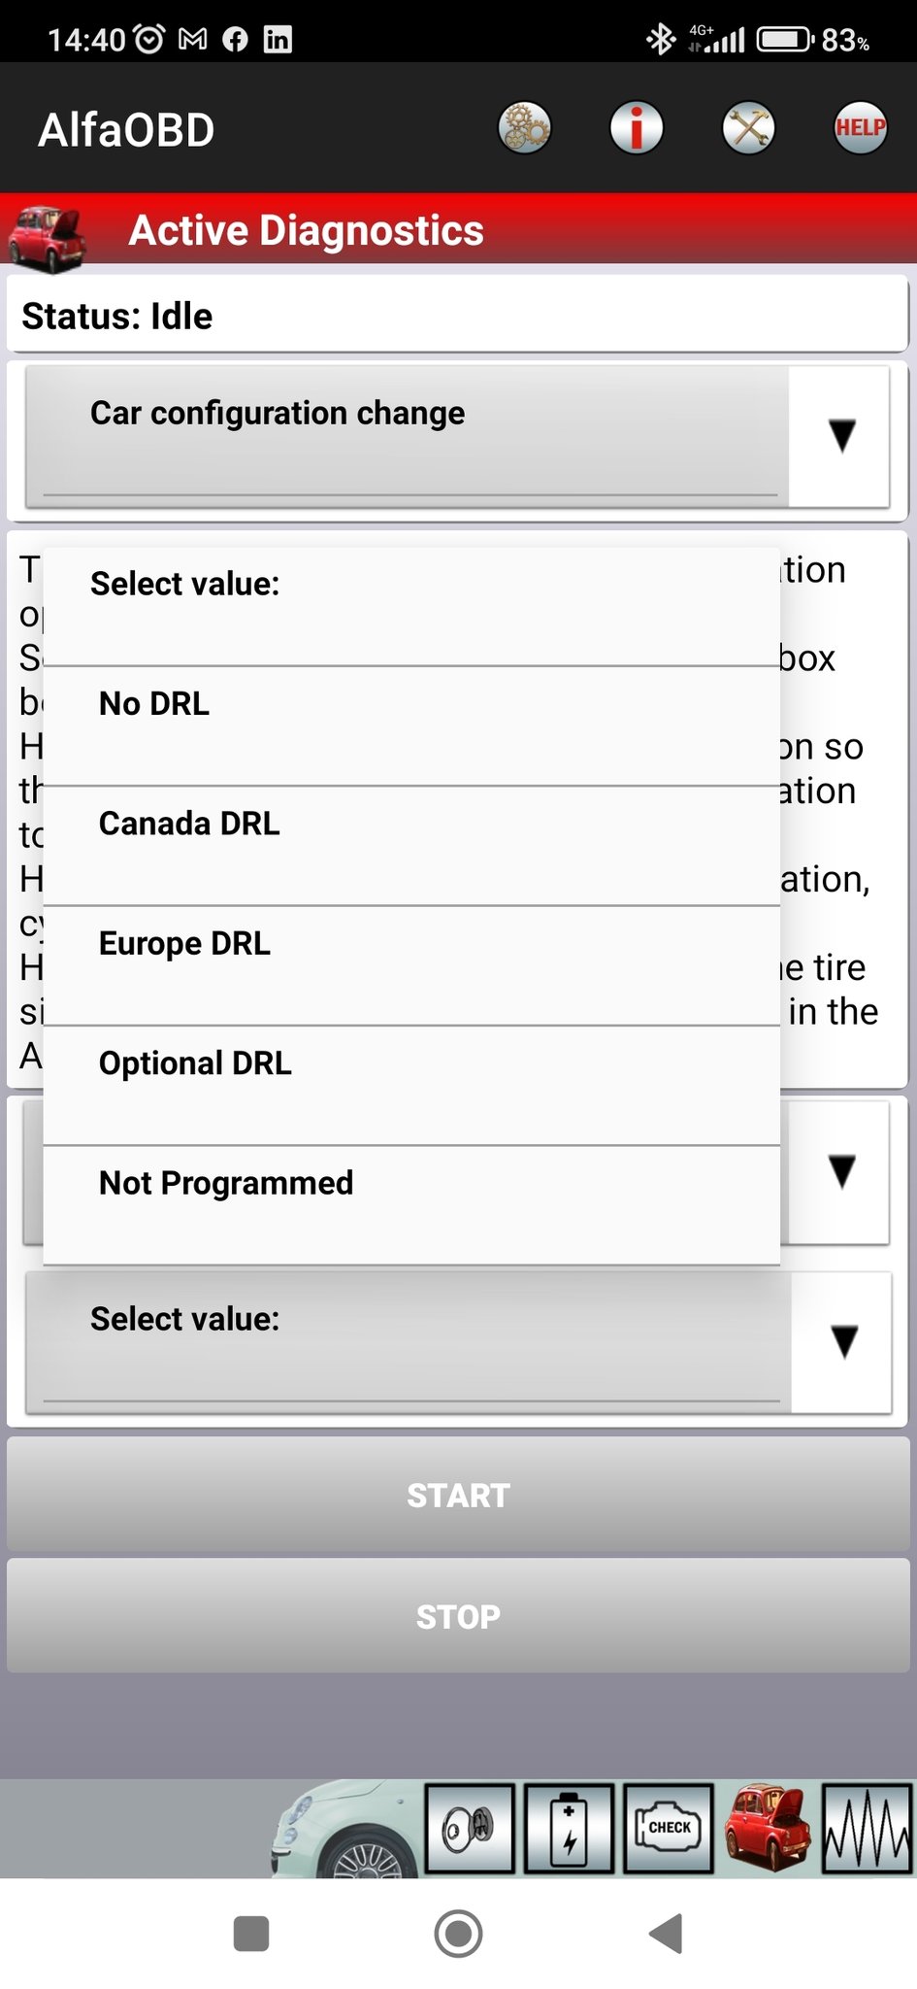
Task: Open the waveform graph icon
Action: point(866,1828)
